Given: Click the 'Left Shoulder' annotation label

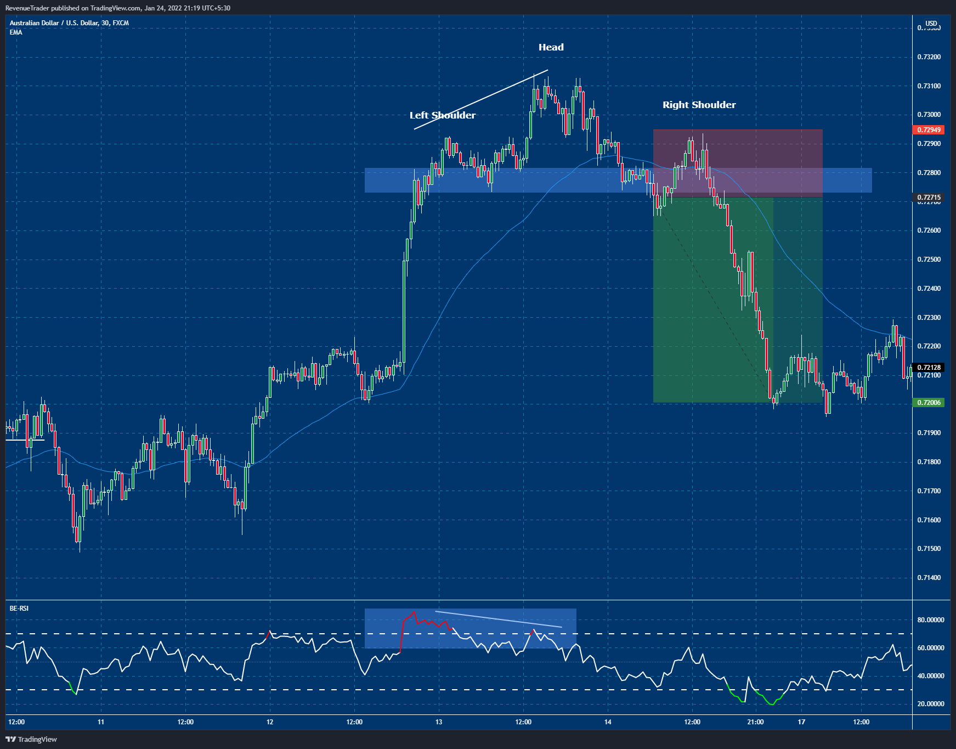Looking at the screenshot, I should [x=443, y=115].
